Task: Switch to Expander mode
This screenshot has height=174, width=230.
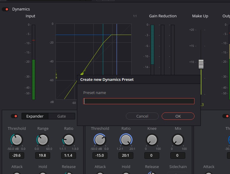Action: 35,116
